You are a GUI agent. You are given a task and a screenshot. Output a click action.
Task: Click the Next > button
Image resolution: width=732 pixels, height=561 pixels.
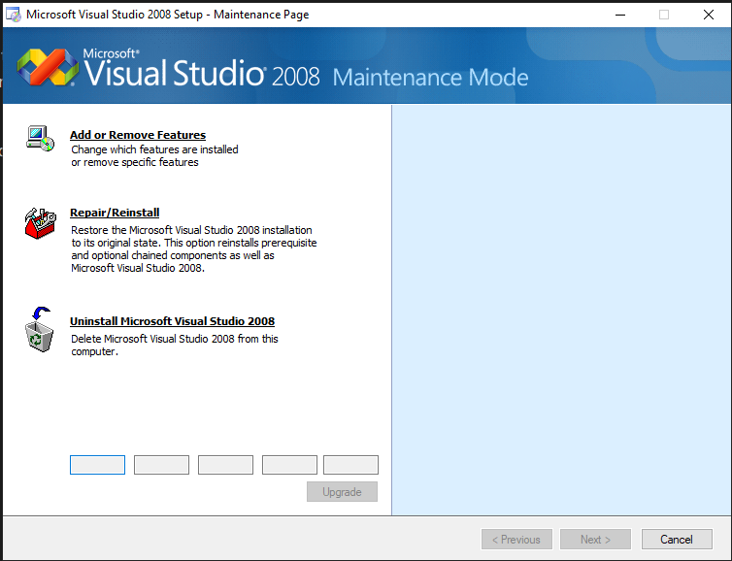595,540
